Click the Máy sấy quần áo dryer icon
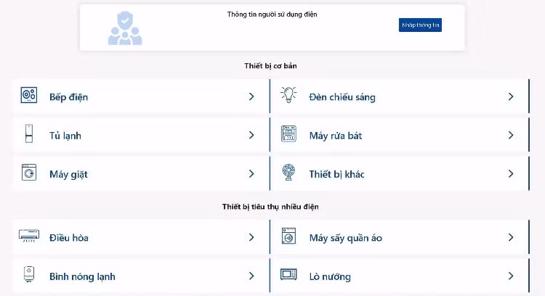Screen dimensions: 545x296 (288, 236)
